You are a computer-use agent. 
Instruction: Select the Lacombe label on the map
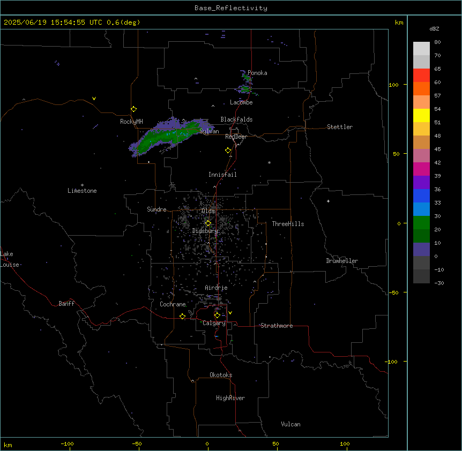point(241,102)
